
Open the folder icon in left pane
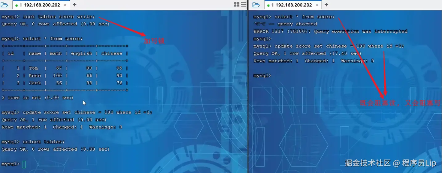pos(4,5)
